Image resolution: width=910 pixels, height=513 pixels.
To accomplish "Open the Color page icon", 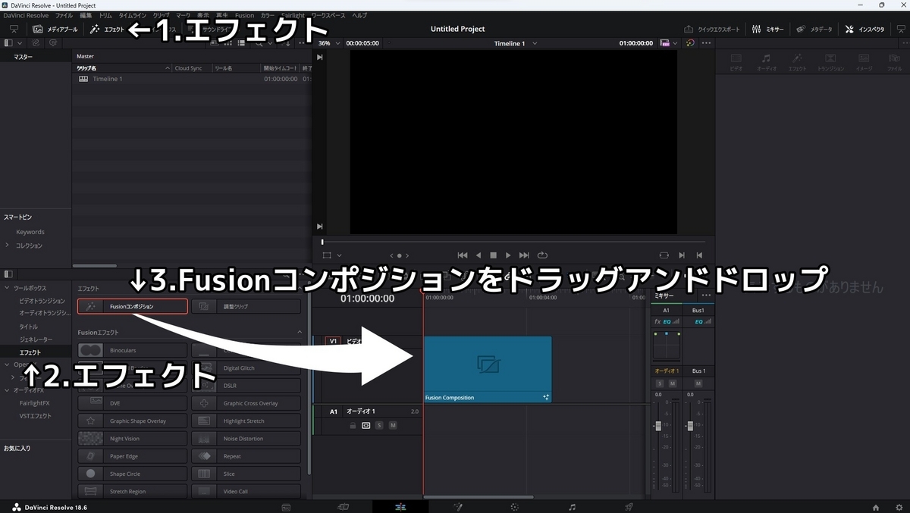I will click(x=515, y=506).
